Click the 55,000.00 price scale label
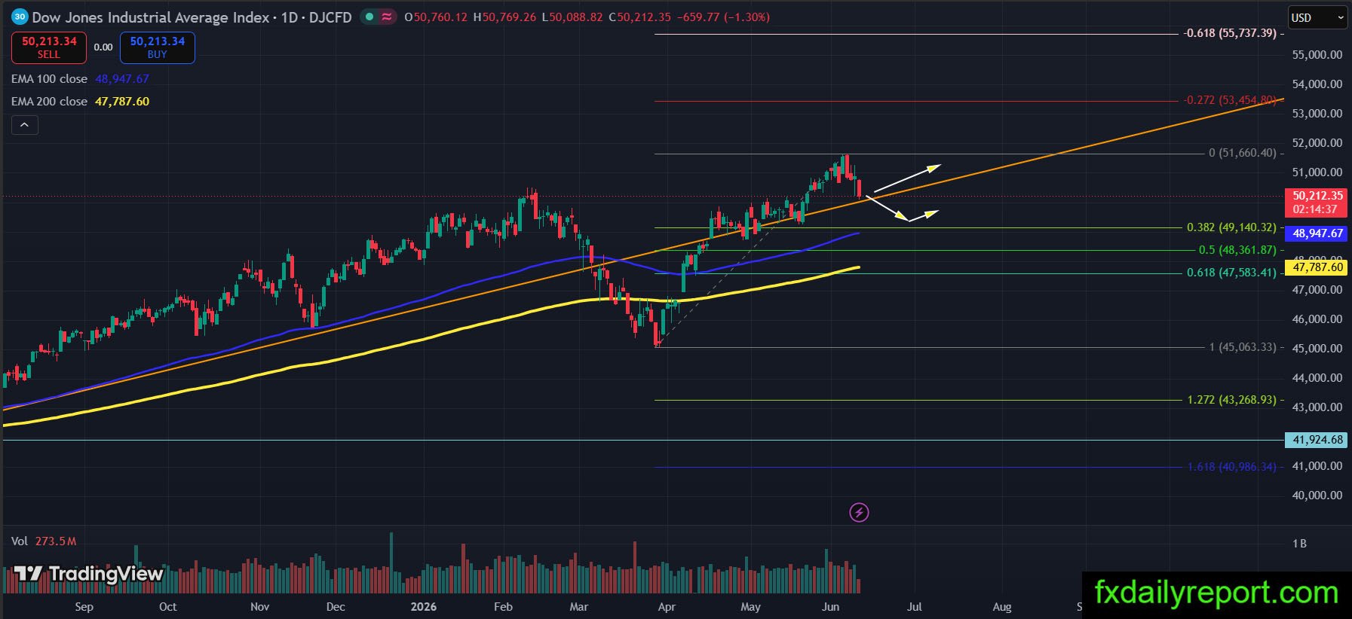This screenshot has height=619, width=1352. [x=1317, y=55]
